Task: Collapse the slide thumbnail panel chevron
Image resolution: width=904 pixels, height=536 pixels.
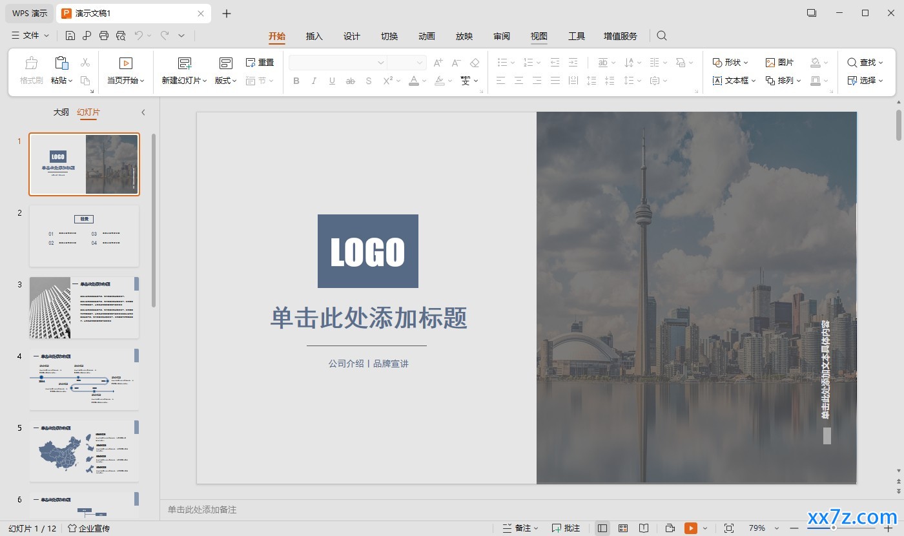Action: (x=143, y=112)
